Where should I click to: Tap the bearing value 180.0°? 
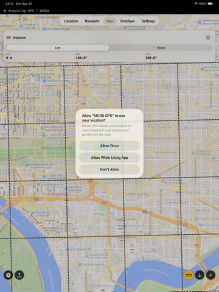coord(82,58)
